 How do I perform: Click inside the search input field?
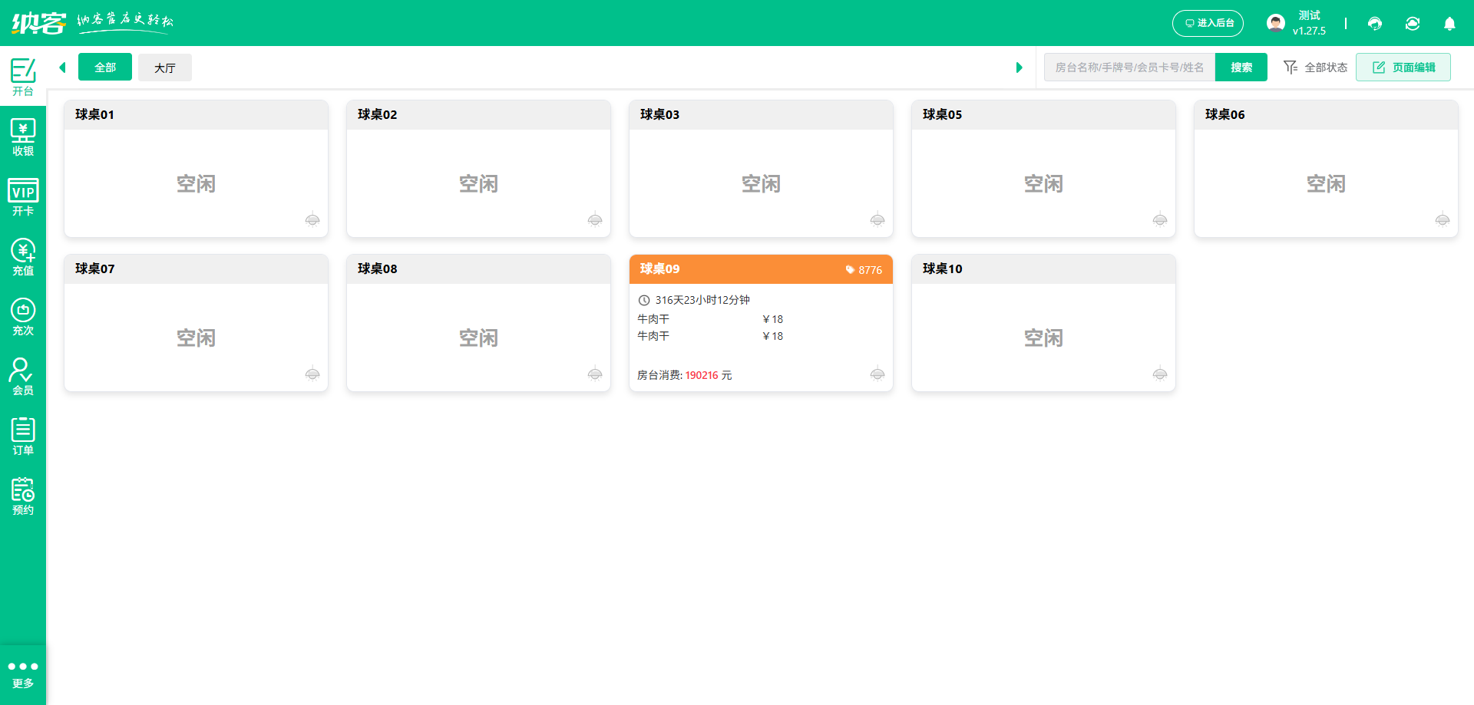[x=1129, y=67]
